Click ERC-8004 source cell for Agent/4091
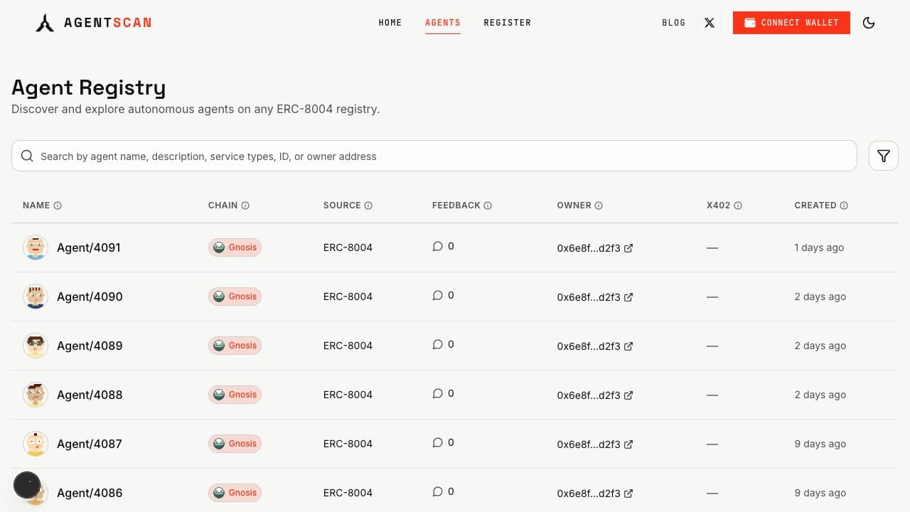Image resolution: width=910 pixels, height=512 pixels. click(348, 247)
